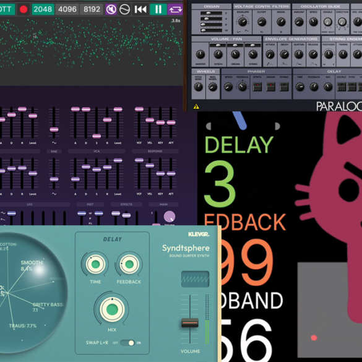362x362 pixels.
Task: Toggle the purple loop icon
Action: [x=176, y=9]
